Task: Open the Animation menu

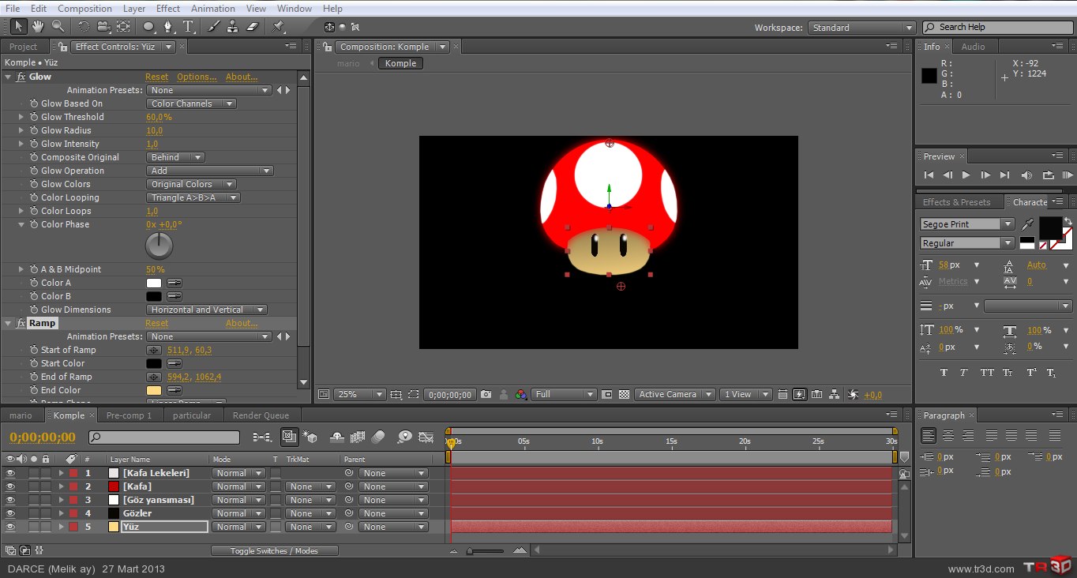Action: click(212, 9)
